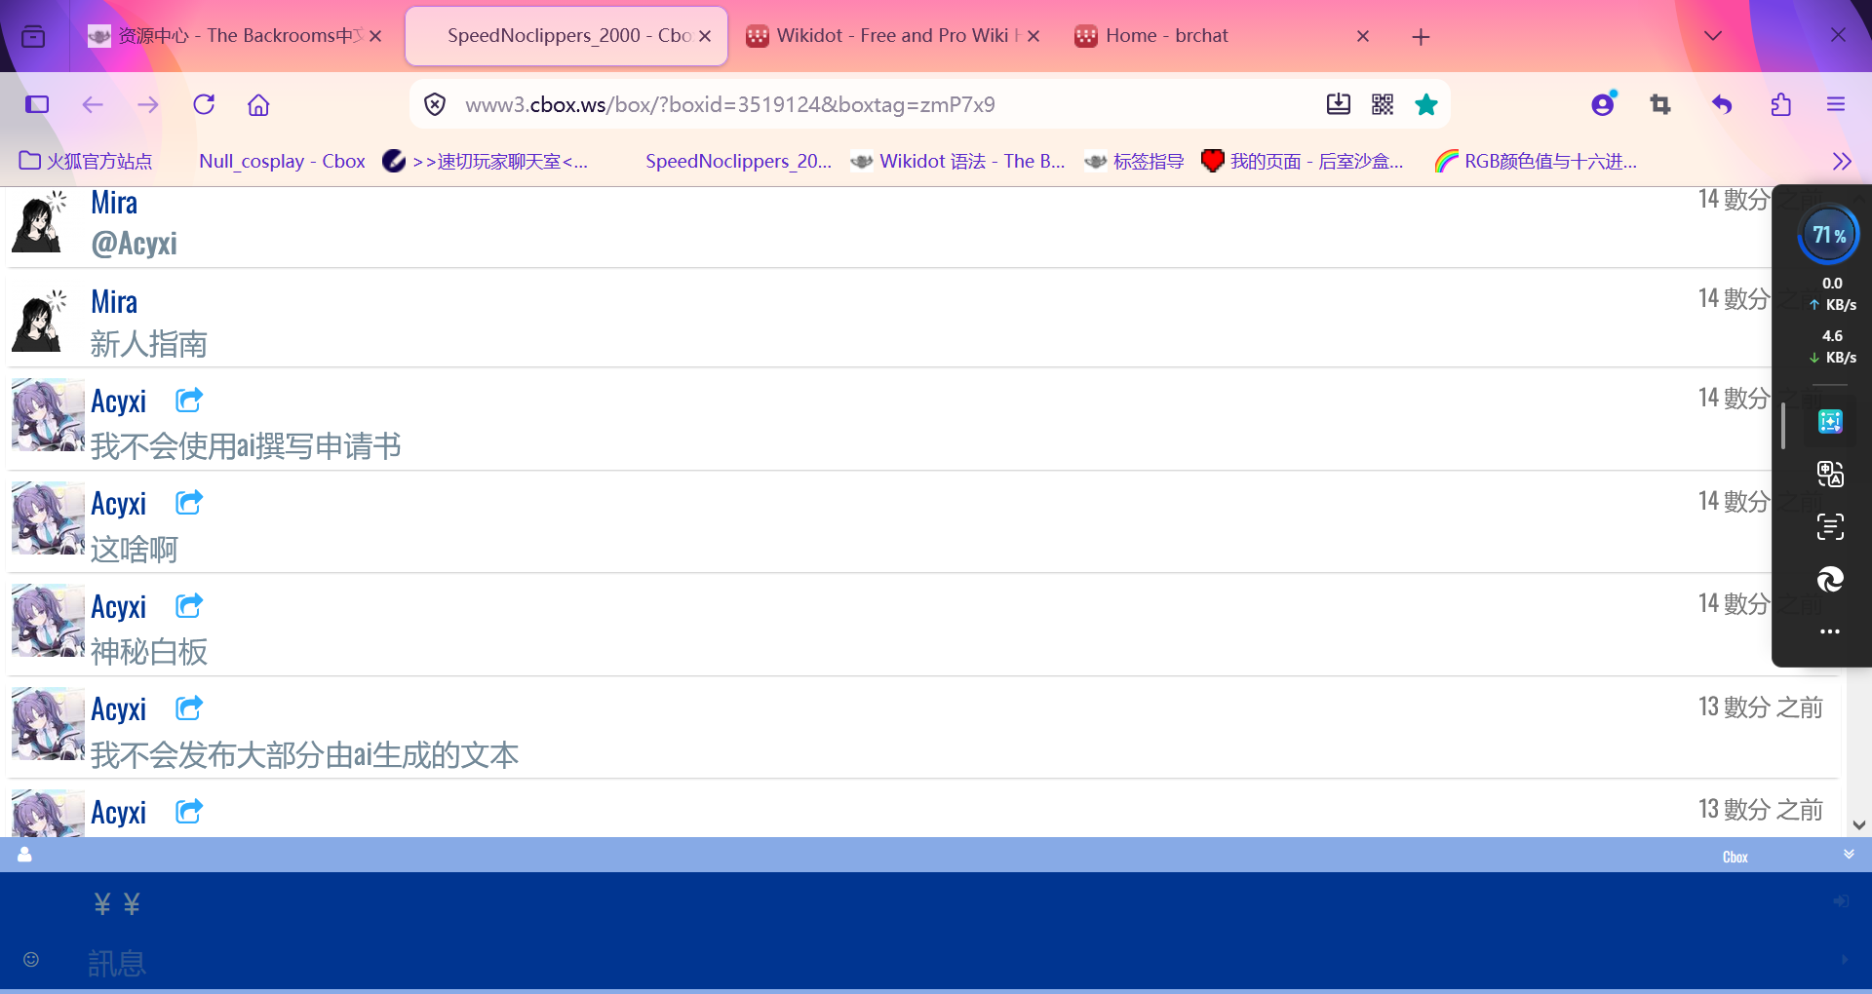Open the emoji smiley picker

[x=31, y=960]
